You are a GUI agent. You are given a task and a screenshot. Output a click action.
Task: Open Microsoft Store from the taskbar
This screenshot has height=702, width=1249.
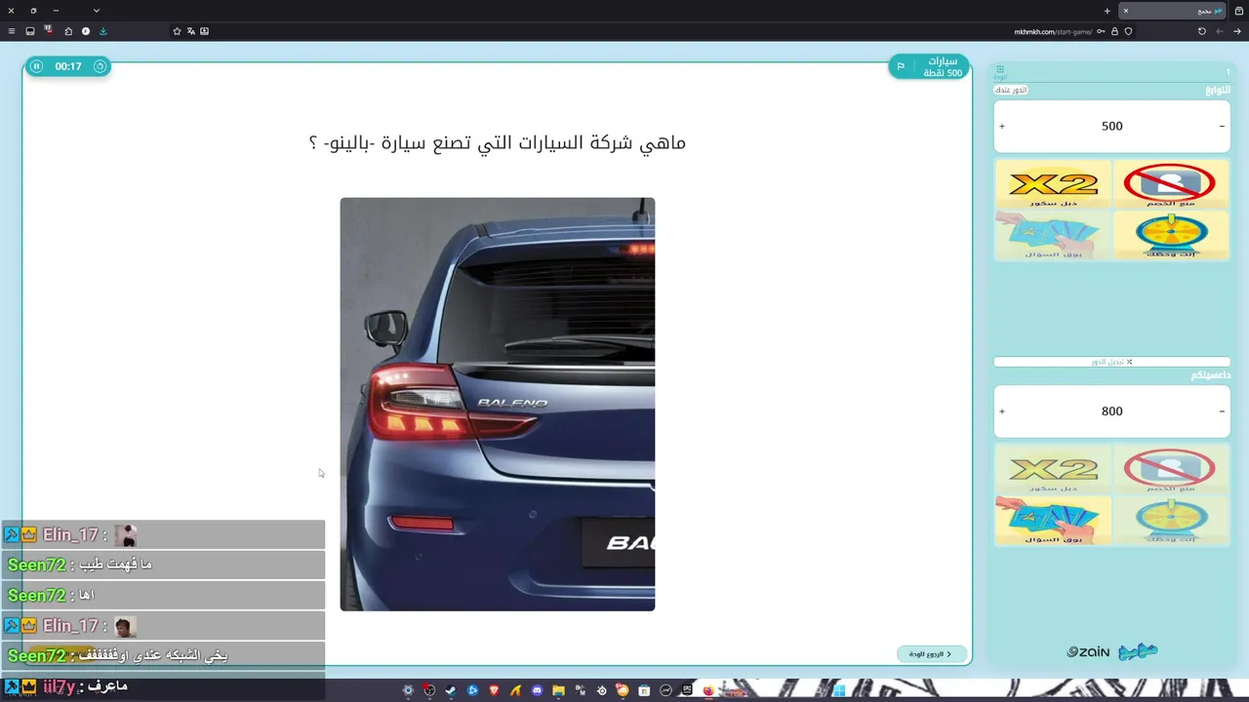click(644, 690)
